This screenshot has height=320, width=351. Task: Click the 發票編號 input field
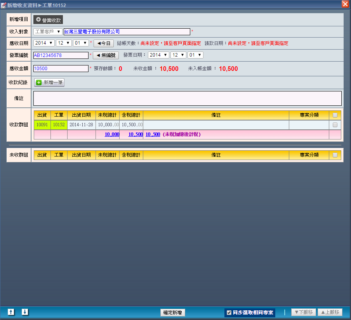(61, 55)
